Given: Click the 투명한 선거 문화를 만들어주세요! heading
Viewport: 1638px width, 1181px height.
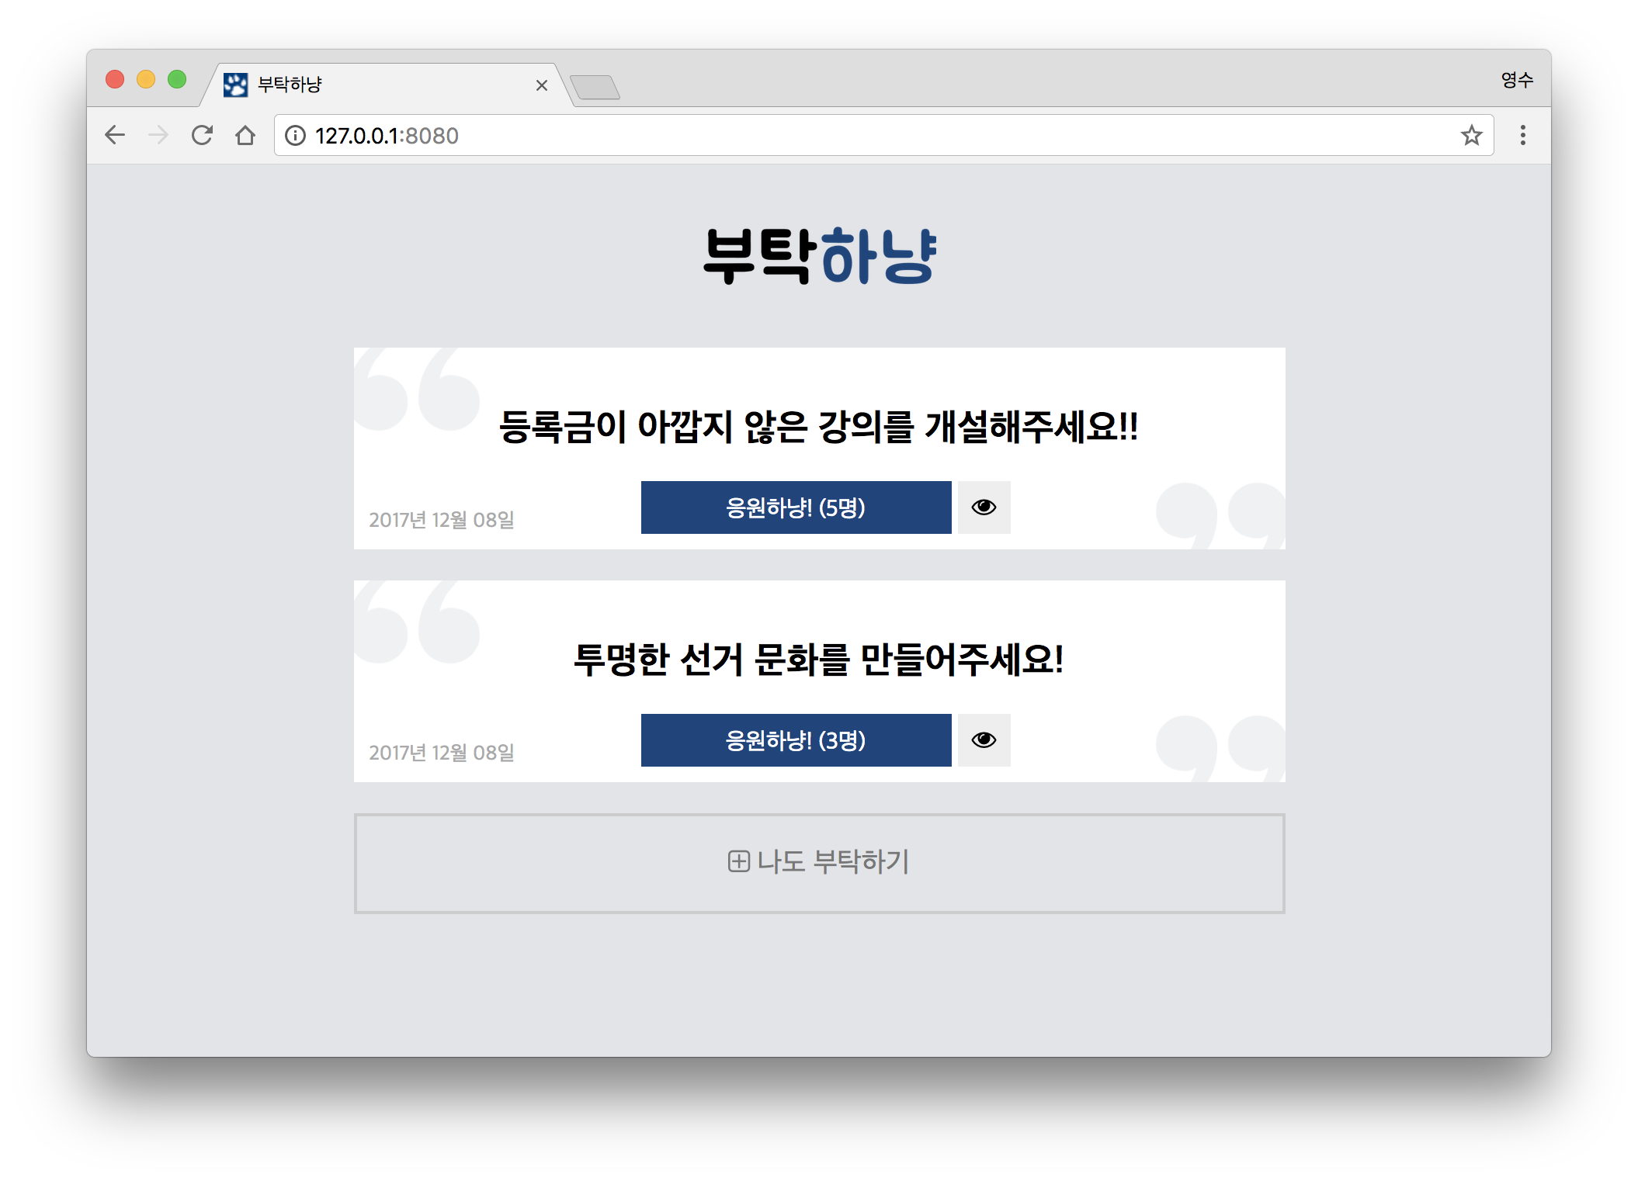Looking at the screenshot, I should point(818,660).
